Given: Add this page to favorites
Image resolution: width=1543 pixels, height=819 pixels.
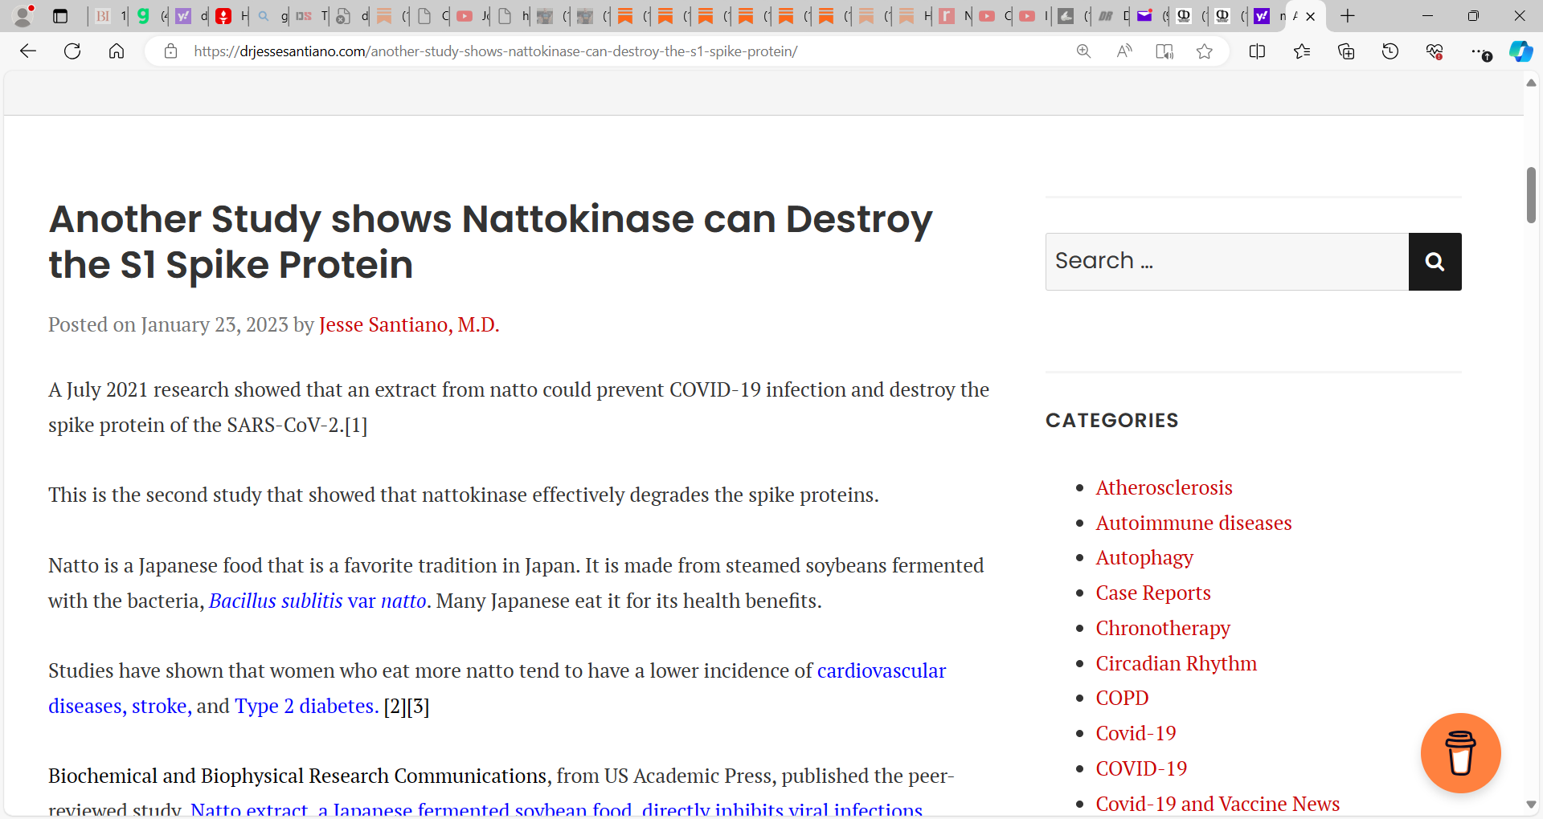Looking at the screenshot, I should (x=1204, y=51).
